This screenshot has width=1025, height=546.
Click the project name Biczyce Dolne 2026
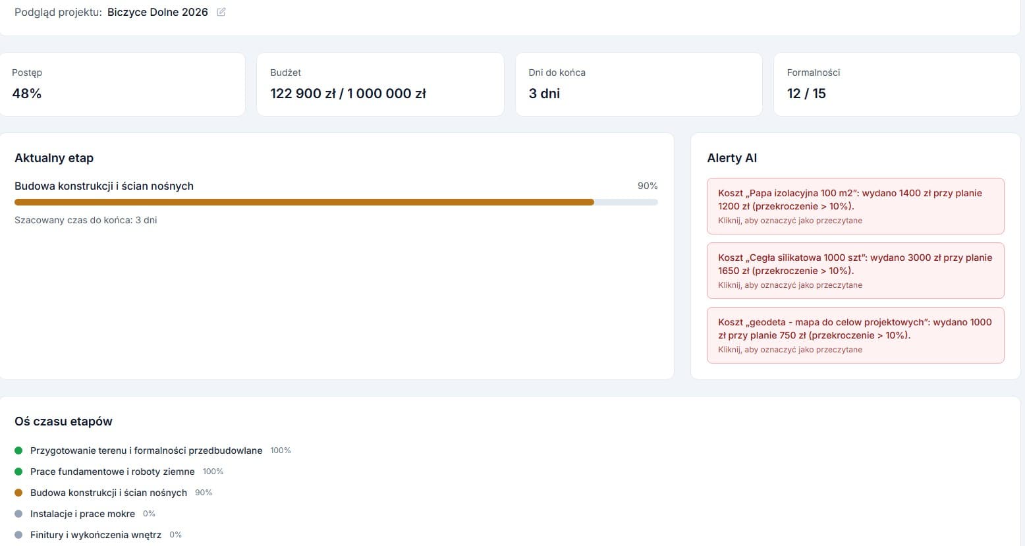point(157,12)
